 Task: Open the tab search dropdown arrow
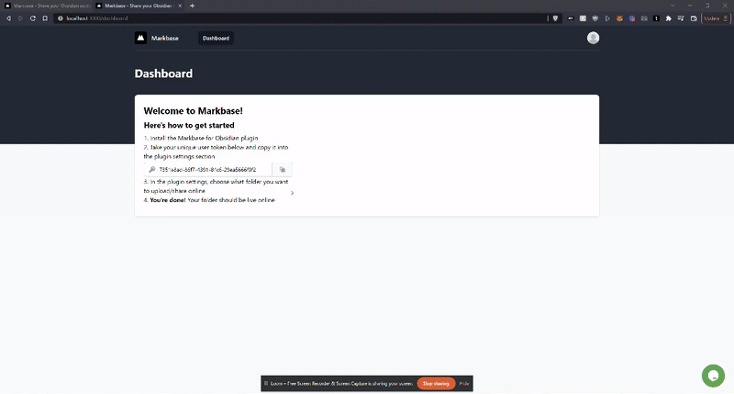(x=673, y=6)
